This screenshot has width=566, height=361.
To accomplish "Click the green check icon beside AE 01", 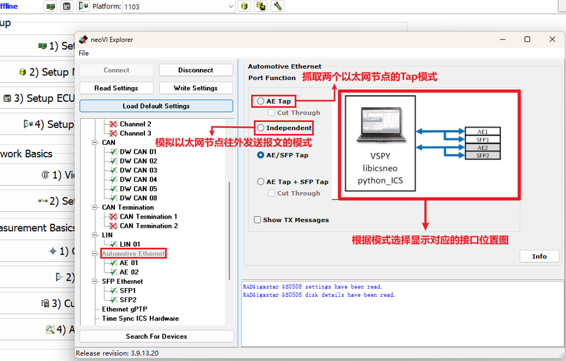I will (113, 263).
